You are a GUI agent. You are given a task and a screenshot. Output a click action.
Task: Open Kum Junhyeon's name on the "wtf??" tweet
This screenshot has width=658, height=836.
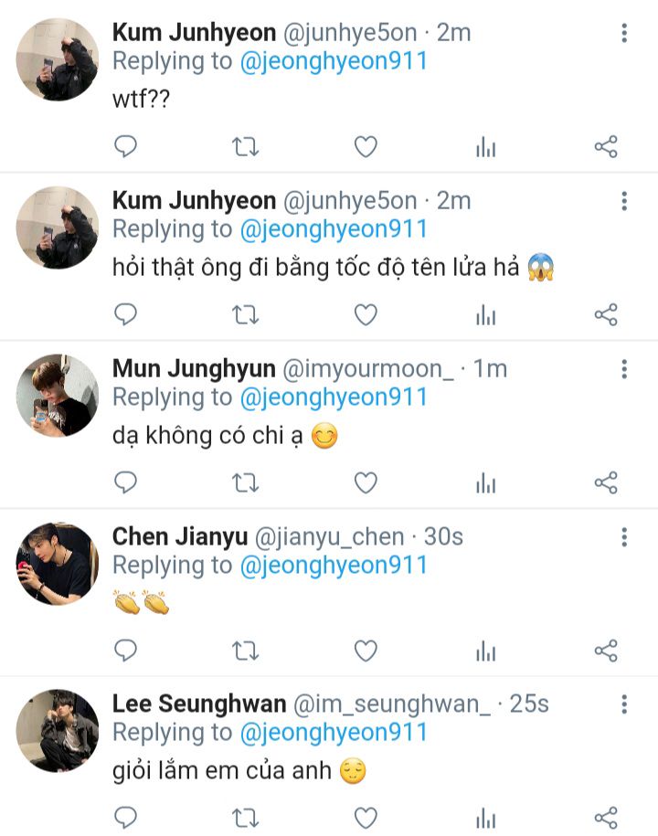tap(194, 33)
